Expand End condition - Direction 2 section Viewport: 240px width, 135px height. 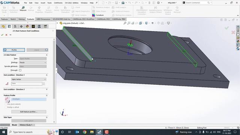point(46,89)
